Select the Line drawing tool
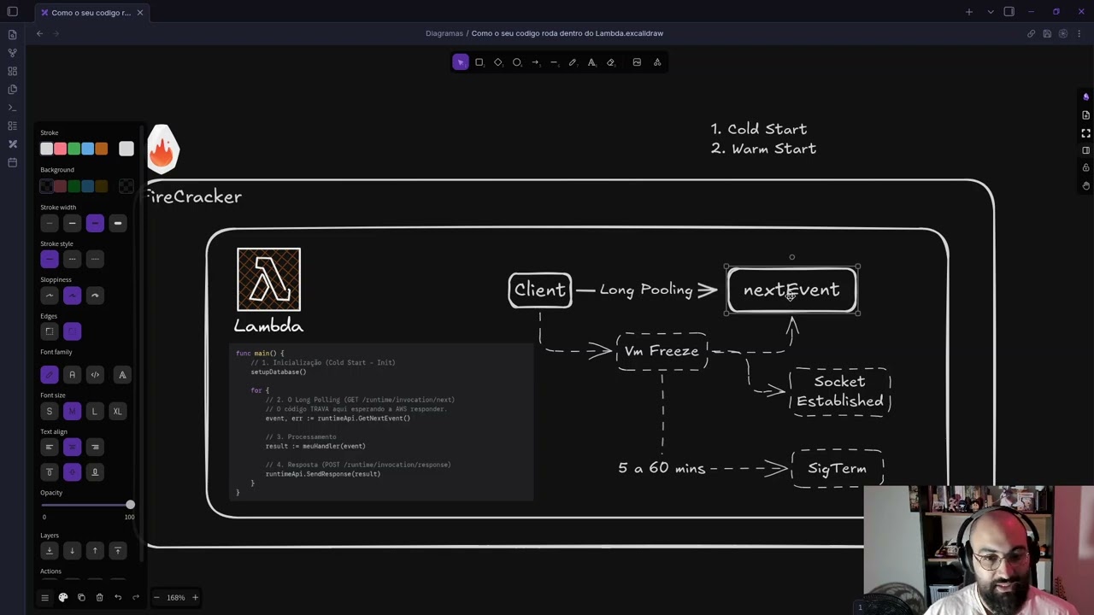The width and height of the screenshot is (1094, 615). click(554, 62)
